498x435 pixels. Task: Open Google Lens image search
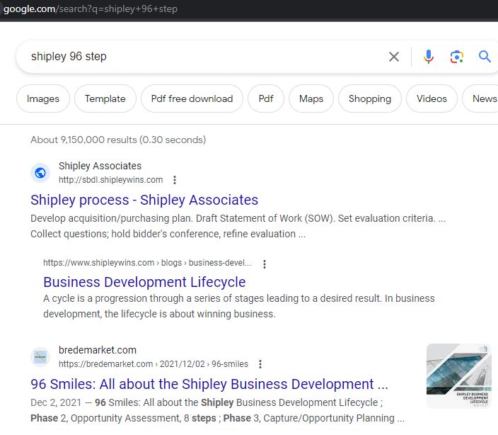click(457, 57)
